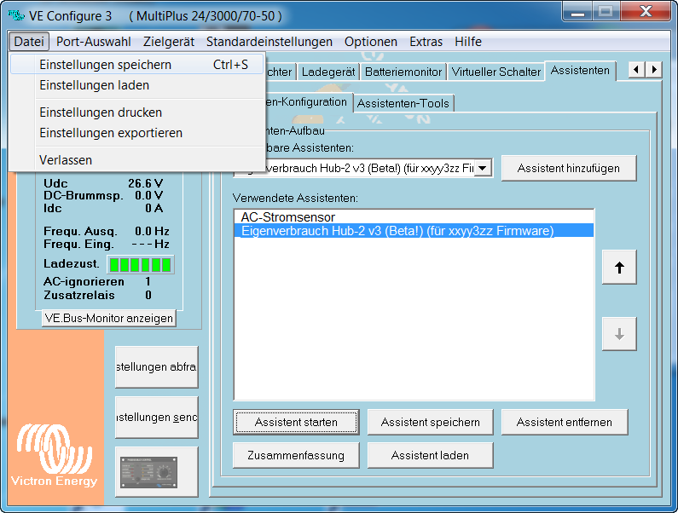Open the Assistenten-Tools tab

[x=403, y=103]
